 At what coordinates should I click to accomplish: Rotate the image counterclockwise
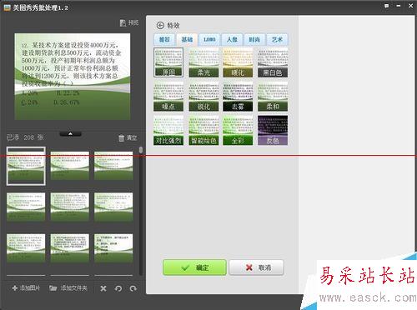coord(118,288)
